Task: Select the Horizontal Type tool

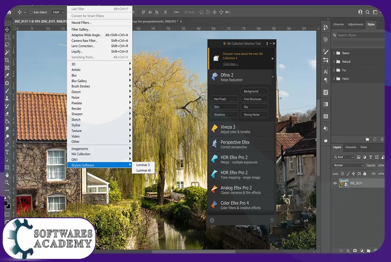Action: point(7,152)
